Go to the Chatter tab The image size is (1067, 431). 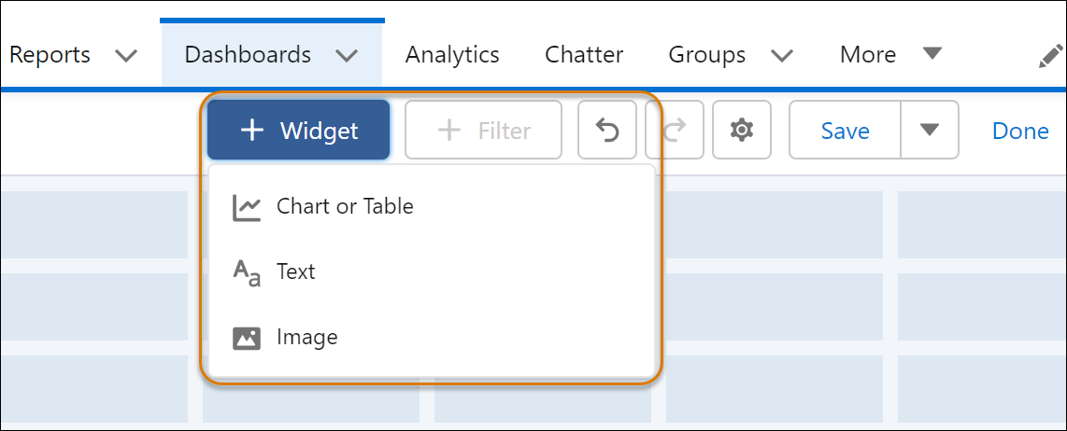(x=584, y=55)
